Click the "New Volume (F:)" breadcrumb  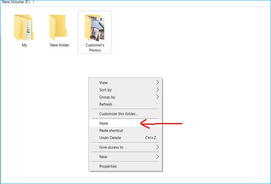16,2
